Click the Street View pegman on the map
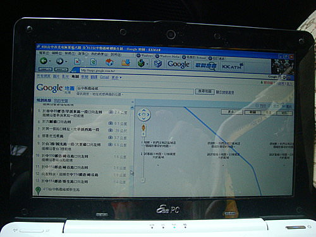This screenshot has width=316, height=237. click(x=143, y=128)
